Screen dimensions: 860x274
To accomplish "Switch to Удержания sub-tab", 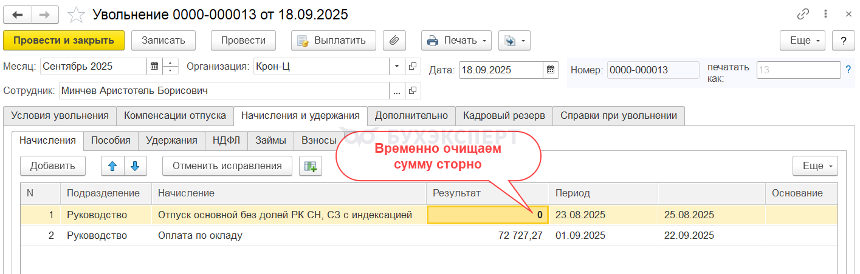I will (171, 140).
